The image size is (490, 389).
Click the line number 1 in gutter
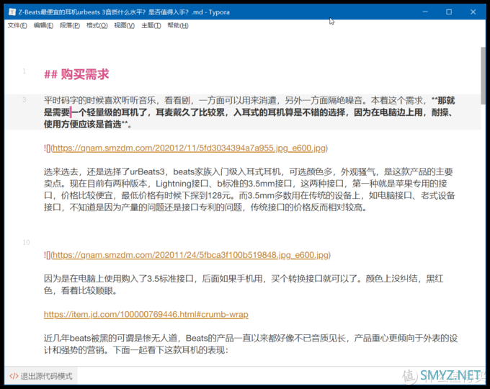(24, 71)
